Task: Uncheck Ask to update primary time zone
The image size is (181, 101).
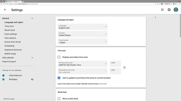Action: coord(59,78)
